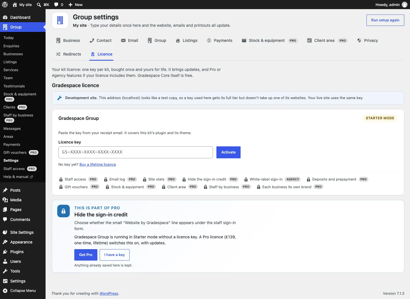
Task: Click the Tools wrench icon
Action: (5, 271)
